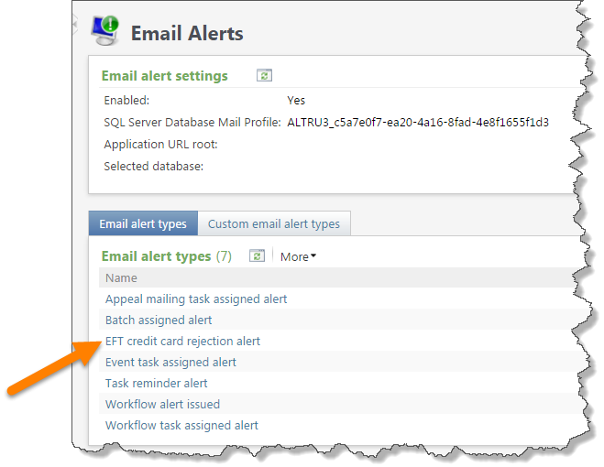Screen dimensions: 604x467
Task: Click the SQL Server Mail Profile value
Action: 418,123
